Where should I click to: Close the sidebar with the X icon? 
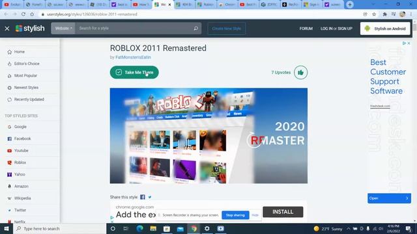7,29
